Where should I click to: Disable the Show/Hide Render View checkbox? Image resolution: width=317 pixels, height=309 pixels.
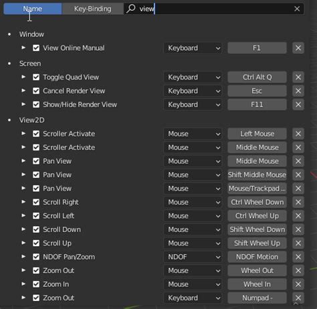(x=36, y=104)
